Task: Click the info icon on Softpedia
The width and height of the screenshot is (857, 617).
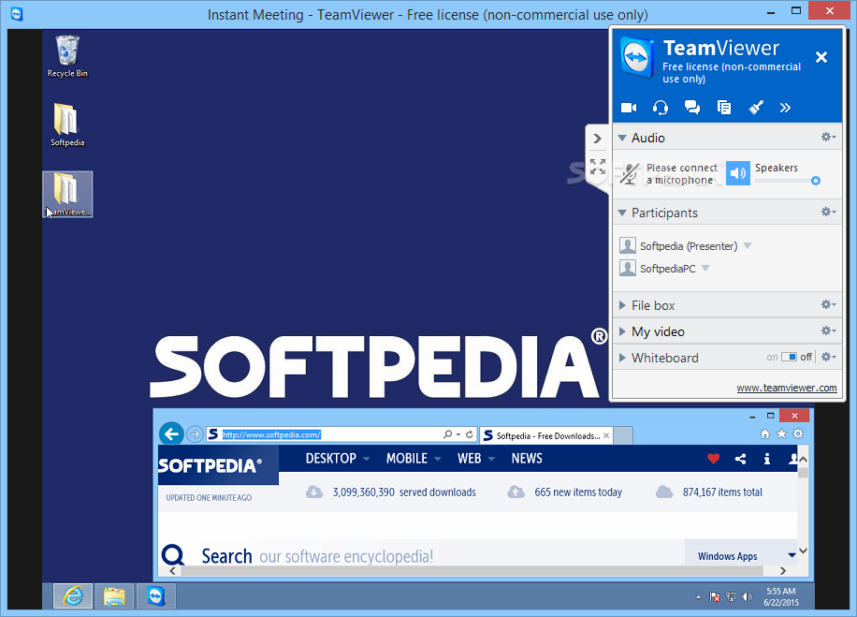Action: point(767,459)
